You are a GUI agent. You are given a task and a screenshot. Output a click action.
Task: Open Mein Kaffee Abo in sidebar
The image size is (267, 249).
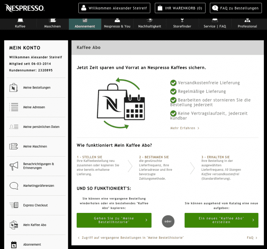(36, 225)
